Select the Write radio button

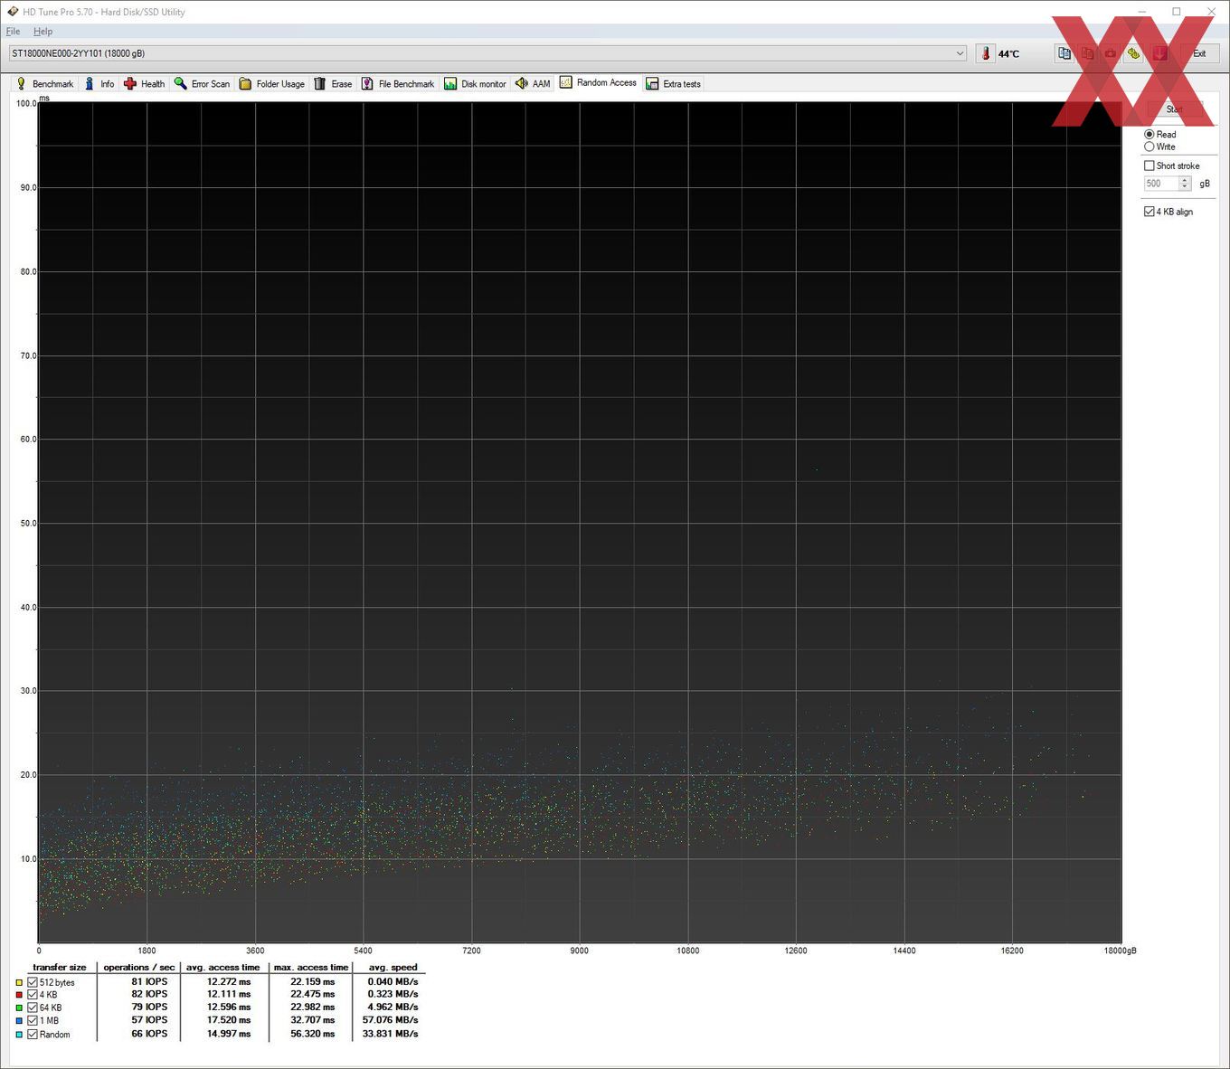tap(1150, 147)
